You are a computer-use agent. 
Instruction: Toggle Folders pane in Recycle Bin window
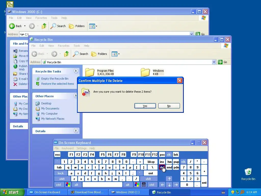[x=99, y=54]
